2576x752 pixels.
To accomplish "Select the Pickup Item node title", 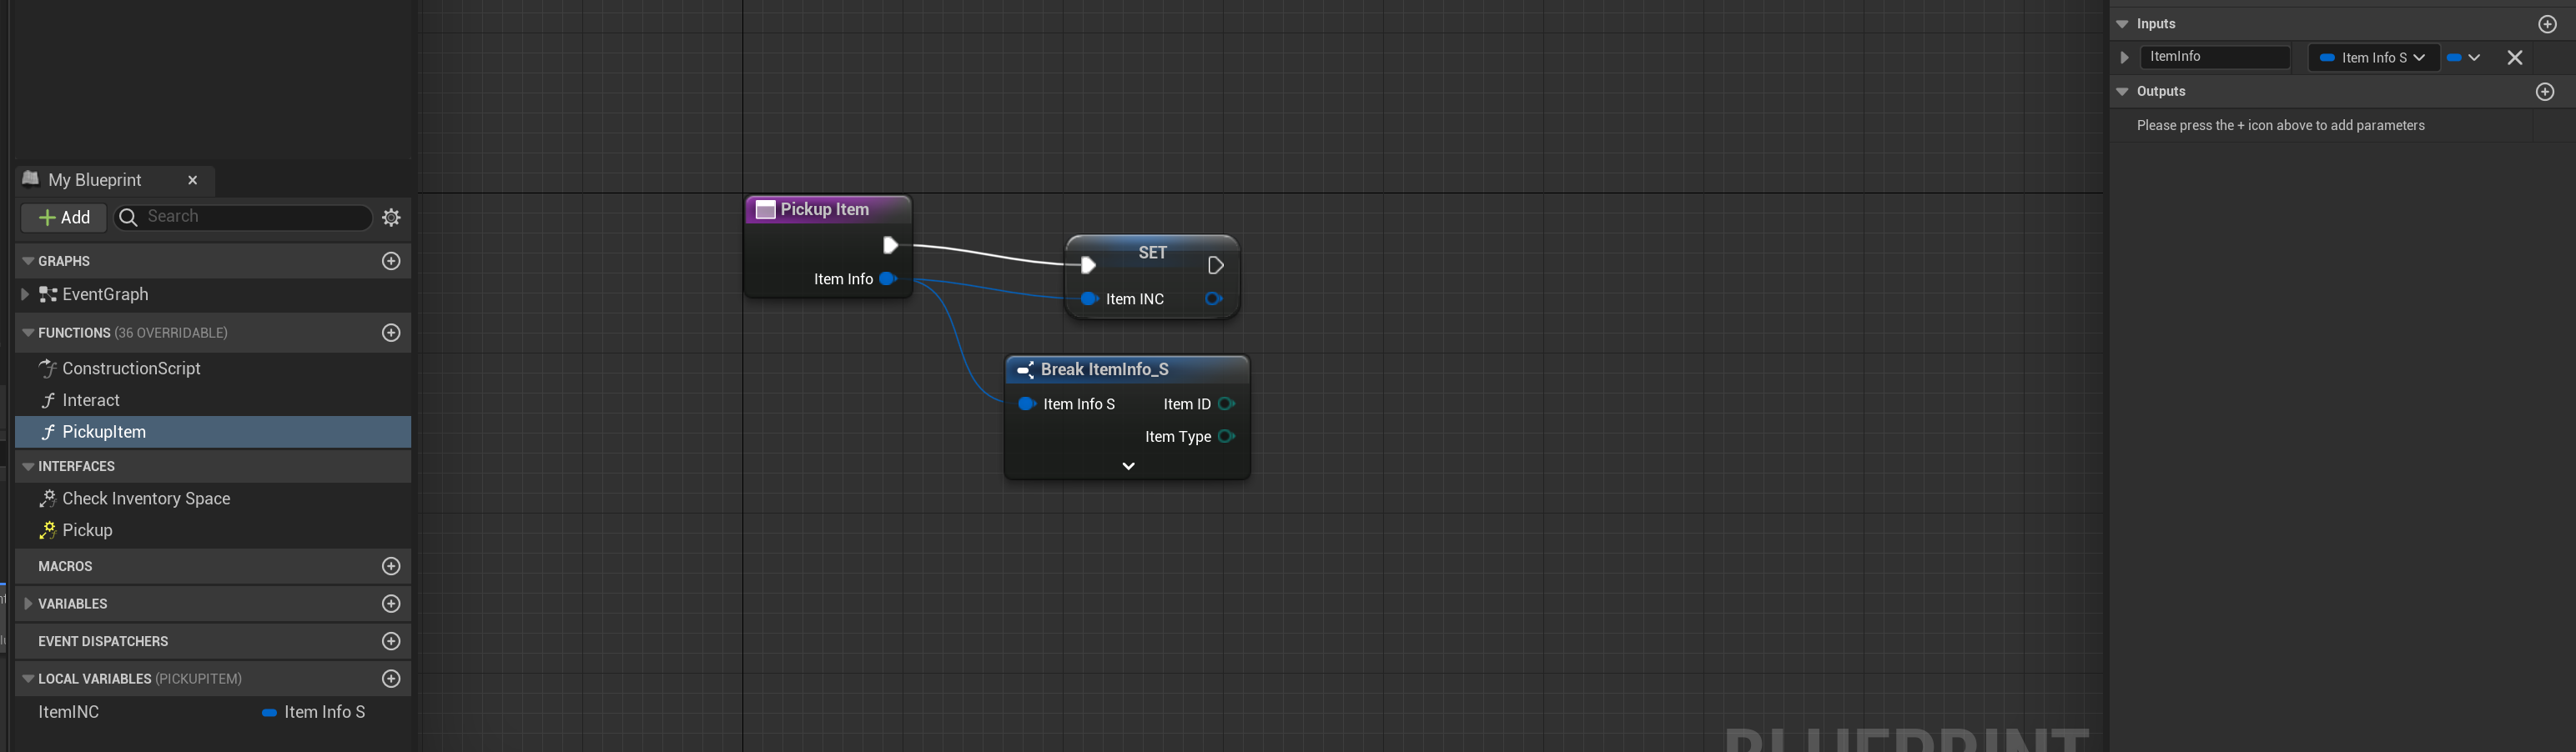I will coord(825,210).
